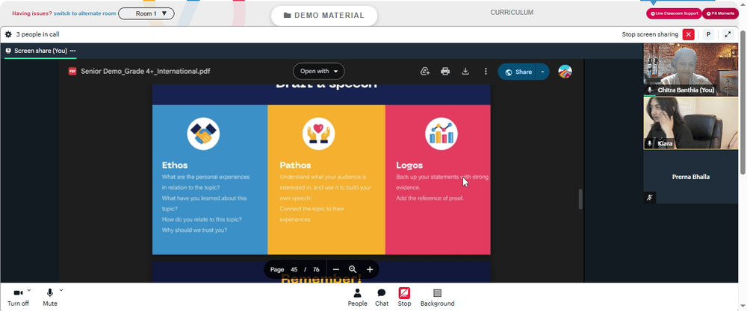This screenshot has width=747, height=311.
Task: Click the 'Logos' heading text
Action: coord(409,166)
